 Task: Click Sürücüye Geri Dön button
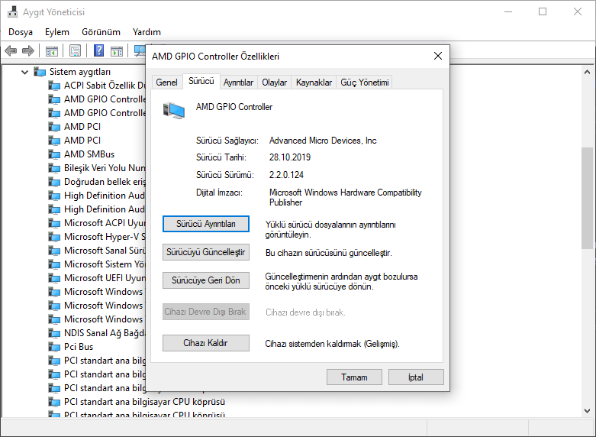pos(206,280)
